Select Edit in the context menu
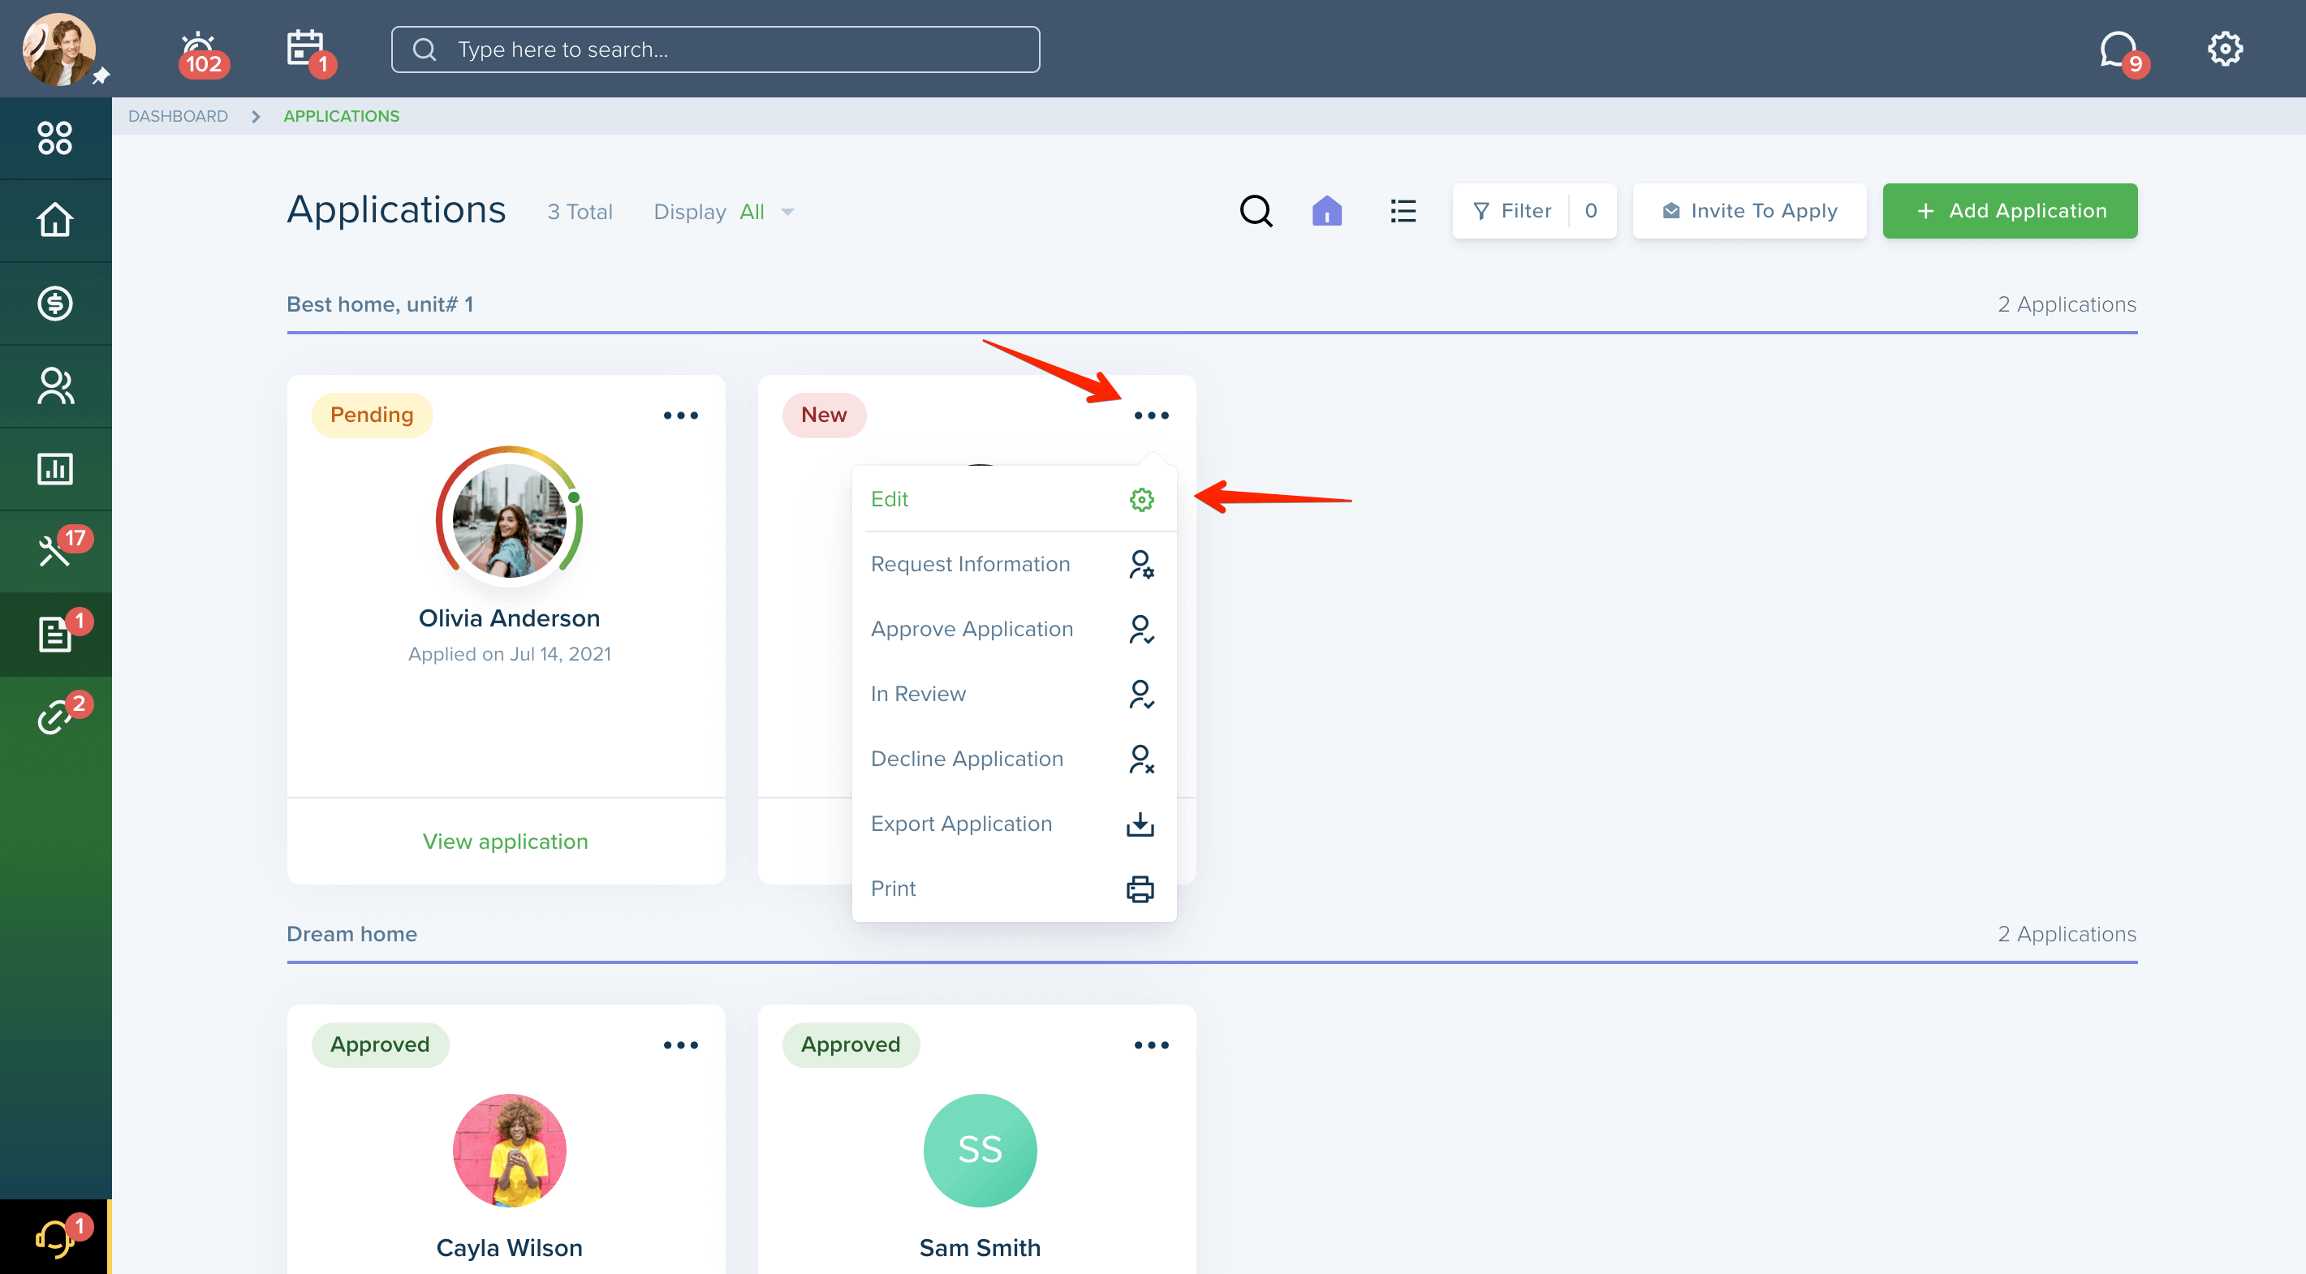Image resolution: width=2306 pixels, height=1274 pixels. tap(1013, 499)
